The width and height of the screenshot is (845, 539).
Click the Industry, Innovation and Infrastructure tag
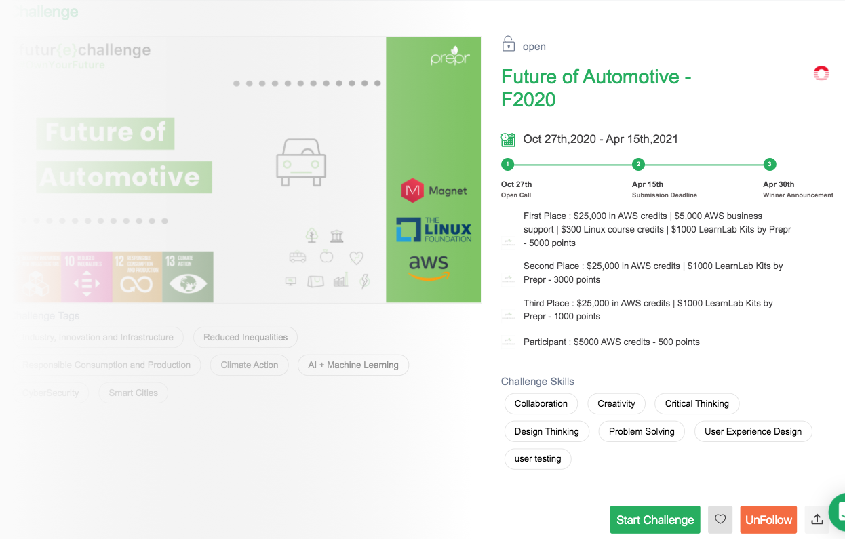98,337
